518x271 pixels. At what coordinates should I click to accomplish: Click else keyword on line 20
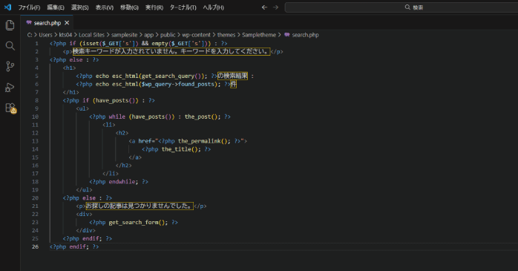click(89, 198)
